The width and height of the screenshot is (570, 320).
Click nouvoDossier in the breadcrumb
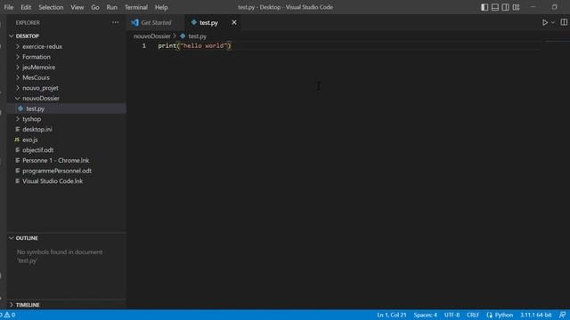(152, 36)
